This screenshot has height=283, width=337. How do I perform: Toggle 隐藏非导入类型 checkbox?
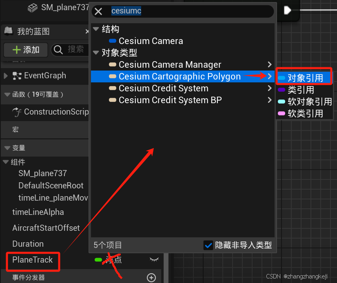[208, 245]
